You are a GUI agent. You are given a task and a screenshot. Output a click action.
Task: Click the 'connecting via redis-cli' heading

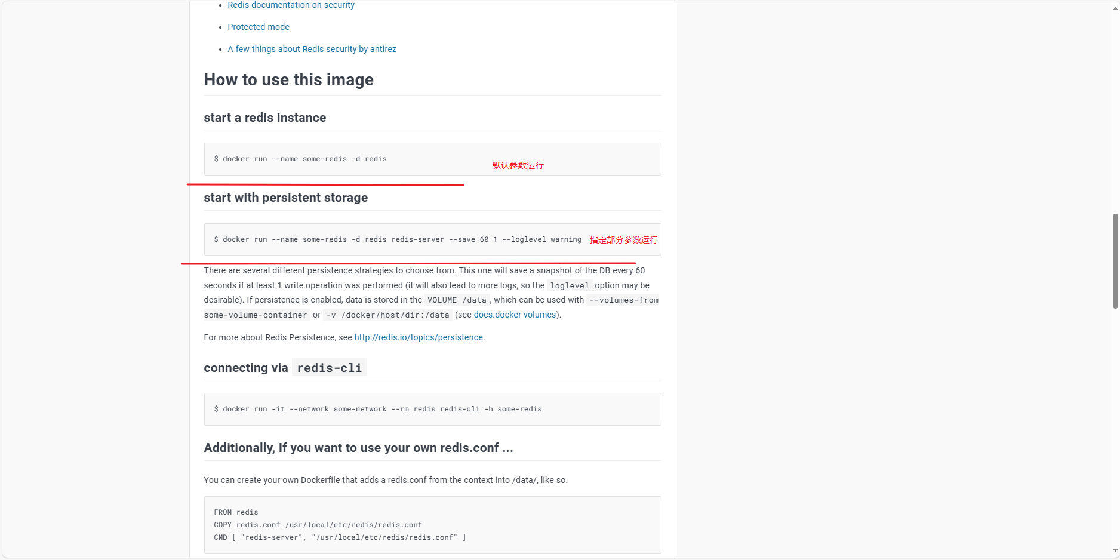tap(283, 368)
